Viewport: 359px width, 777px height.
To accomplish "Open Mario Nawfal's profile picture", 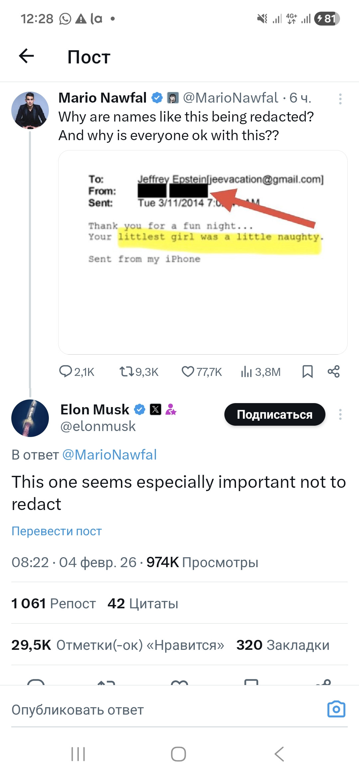I will tap(30, 110).
